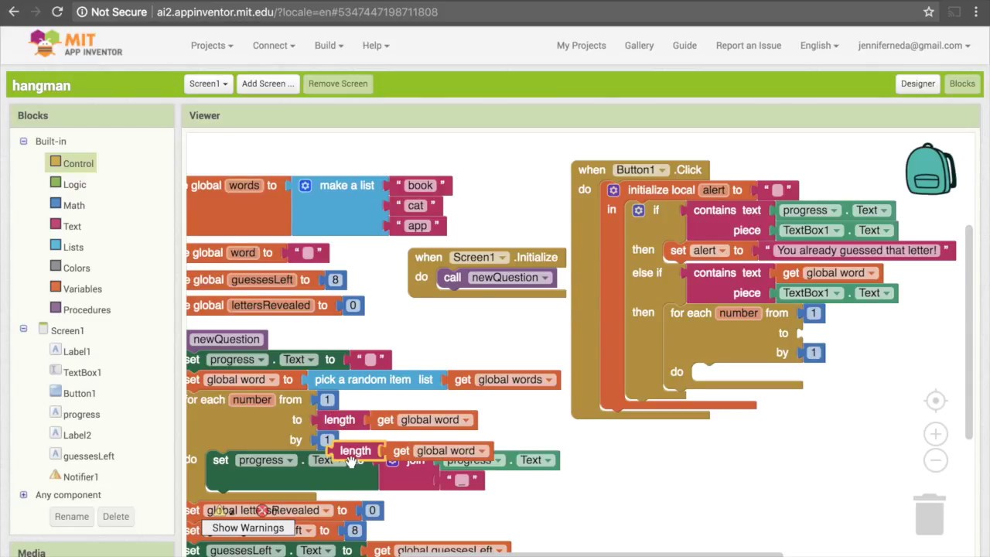The width and height of the screenshot is (990, 557).
Task: Open the Projects menu
Action: (x=212, y=46)
